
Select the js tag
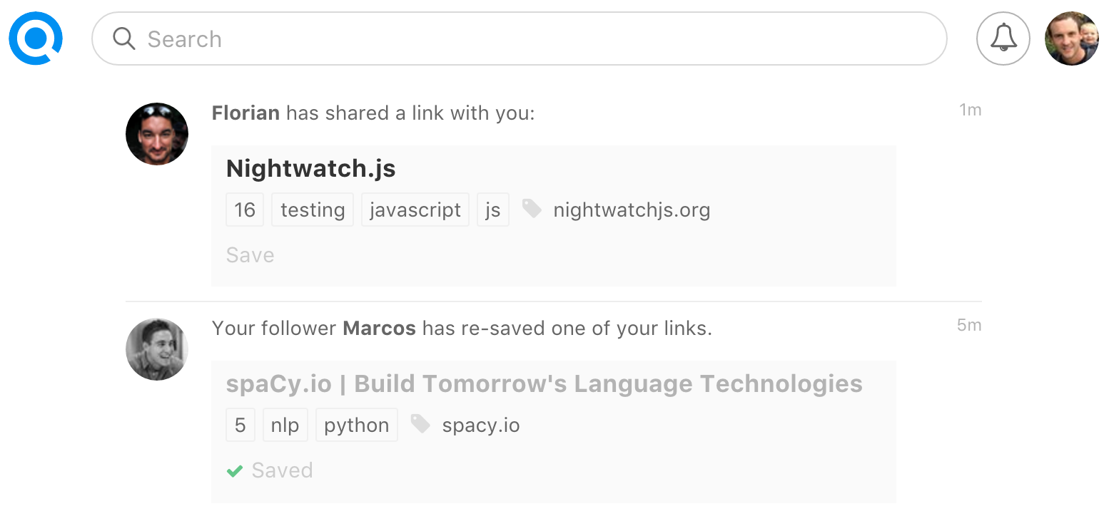coord(492,210)
